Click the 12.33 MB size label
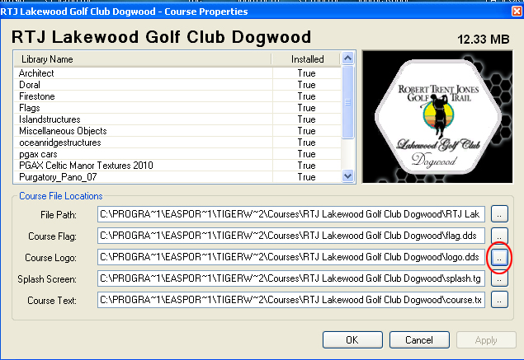 [484, 40]
